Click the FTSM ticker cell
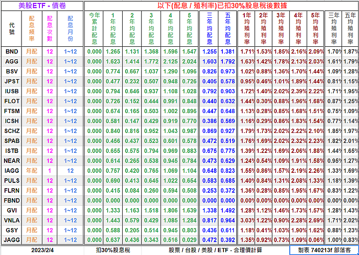 pos(11,111)
